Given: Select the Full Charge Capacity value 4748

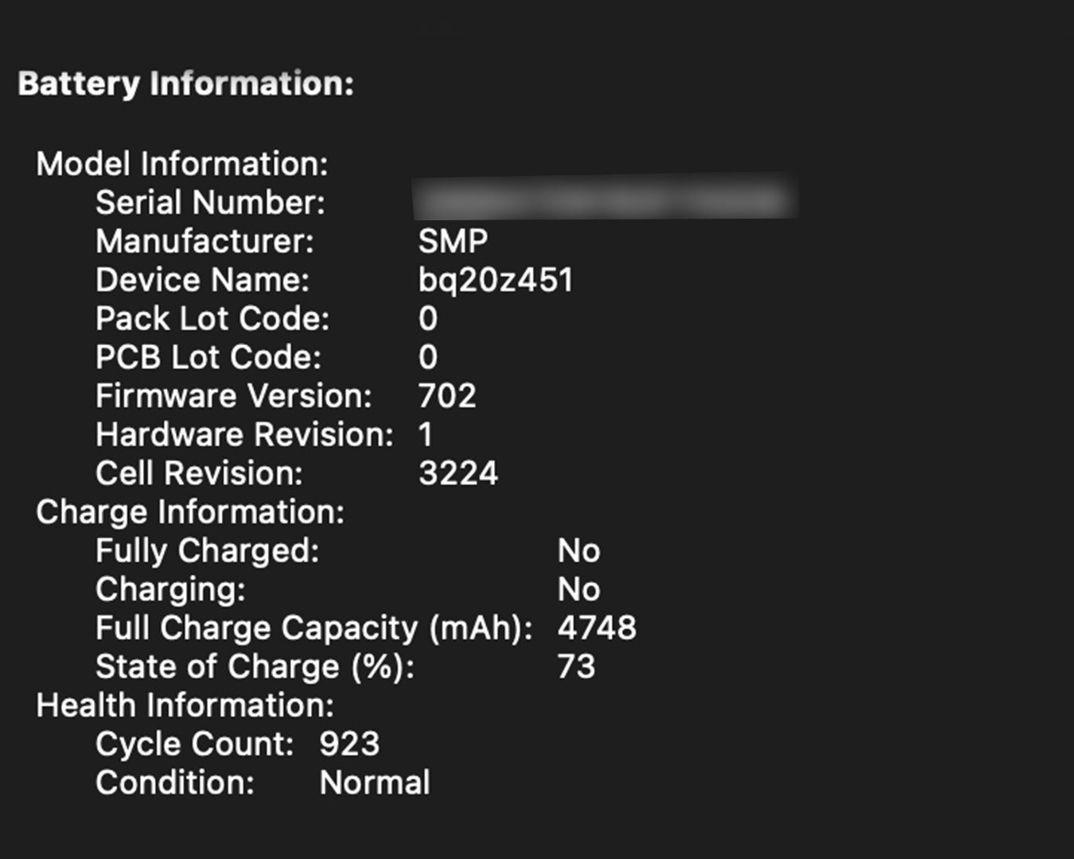Looking at the screenshot, I should pyautogui.click(x=597, y=628).
